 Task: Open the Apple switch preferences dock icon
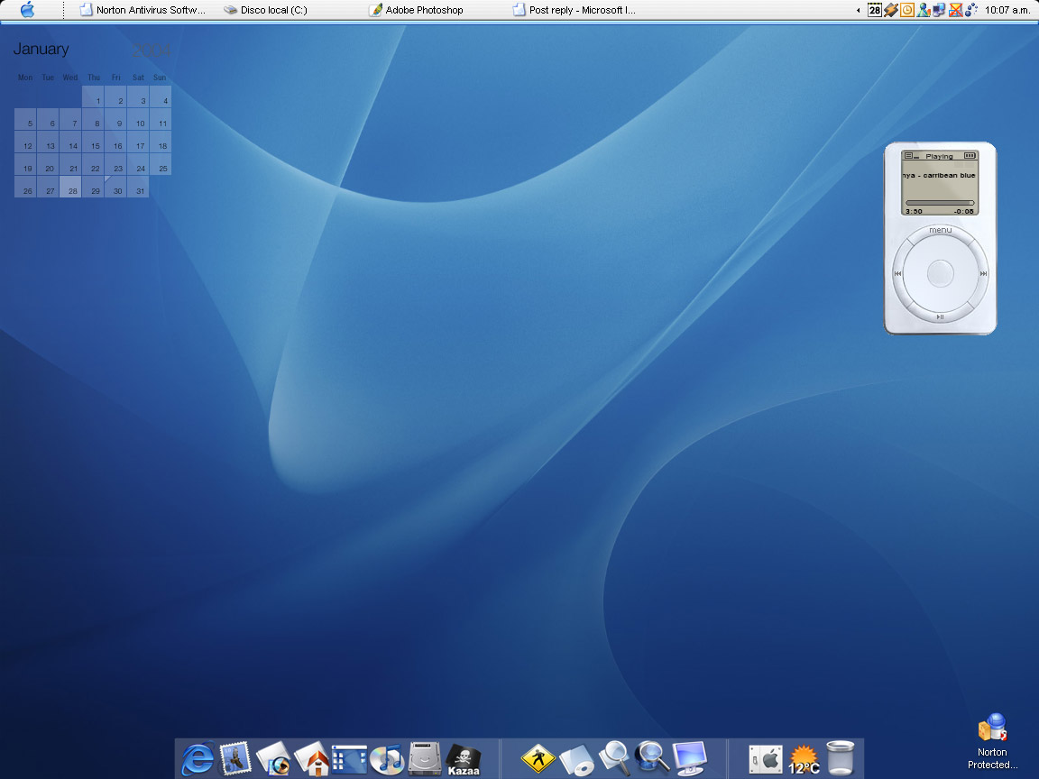(766, 759)
